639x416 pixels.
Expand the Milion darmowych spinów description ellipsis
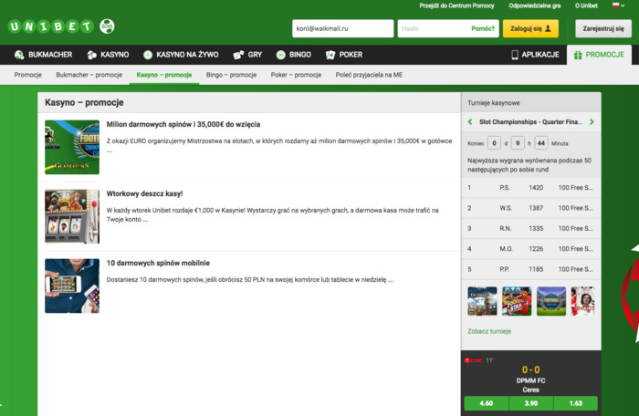pos(110,151)
